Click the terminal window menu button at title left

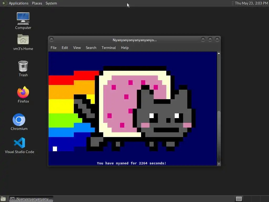(x=51, y=40)
